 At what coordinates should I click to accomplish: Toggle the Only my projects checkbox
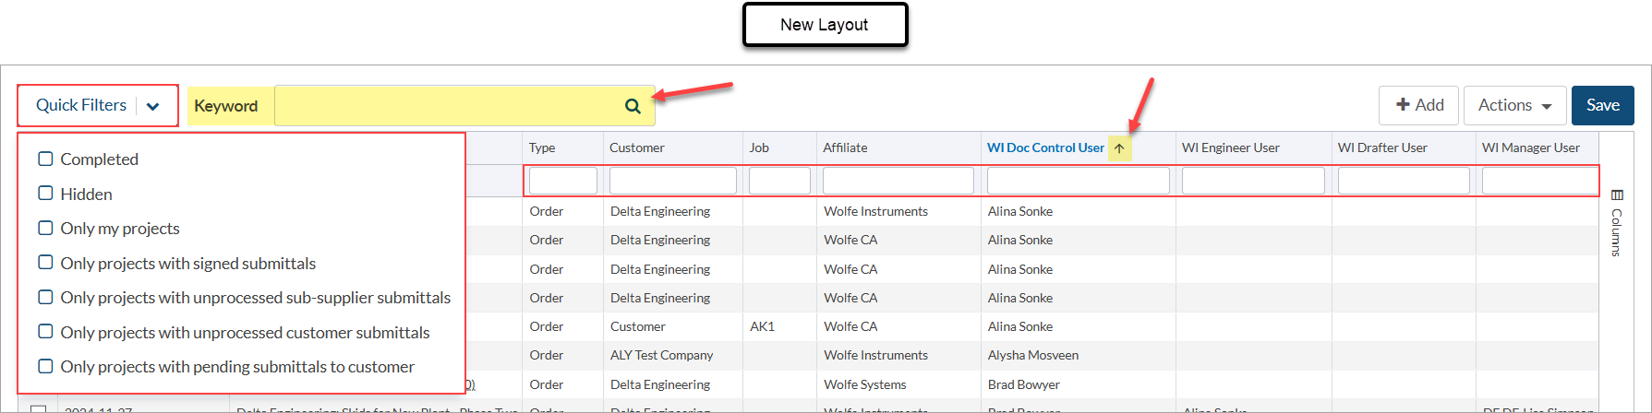pyautogui.click(x=45, y=228)
